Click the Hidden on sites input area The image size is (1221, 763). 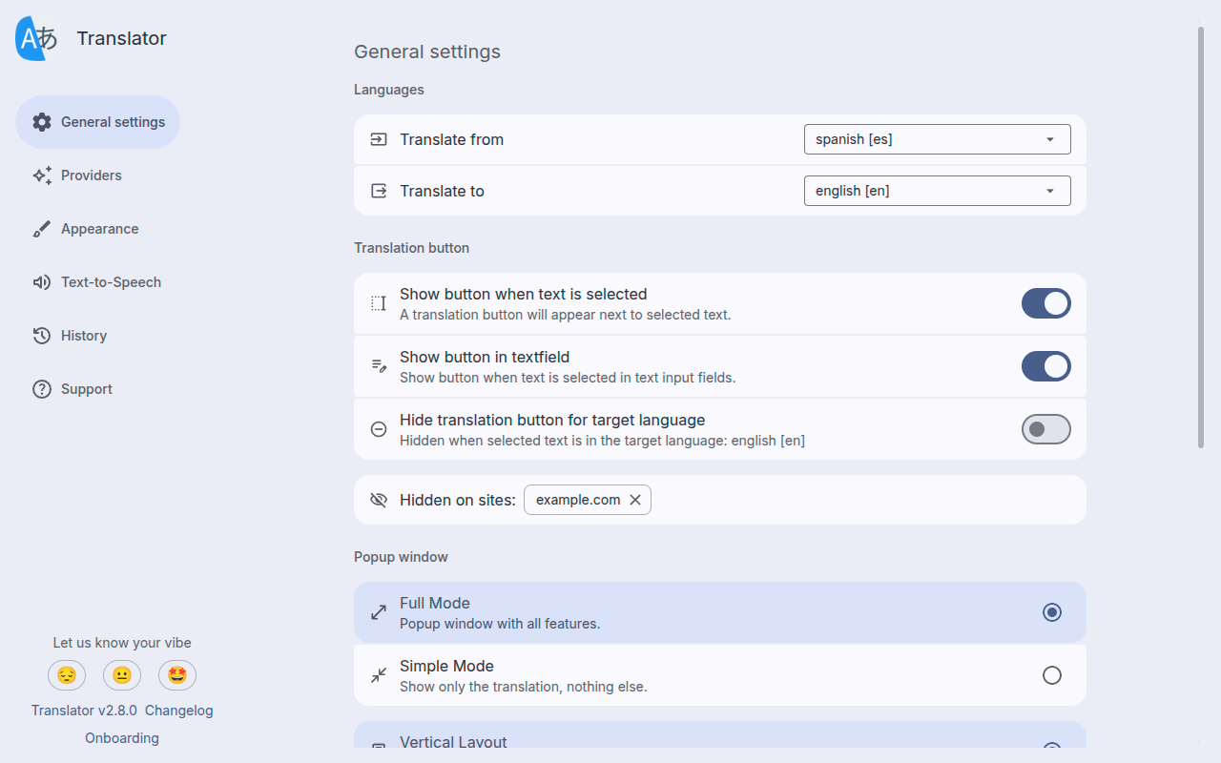click(720, 500)
